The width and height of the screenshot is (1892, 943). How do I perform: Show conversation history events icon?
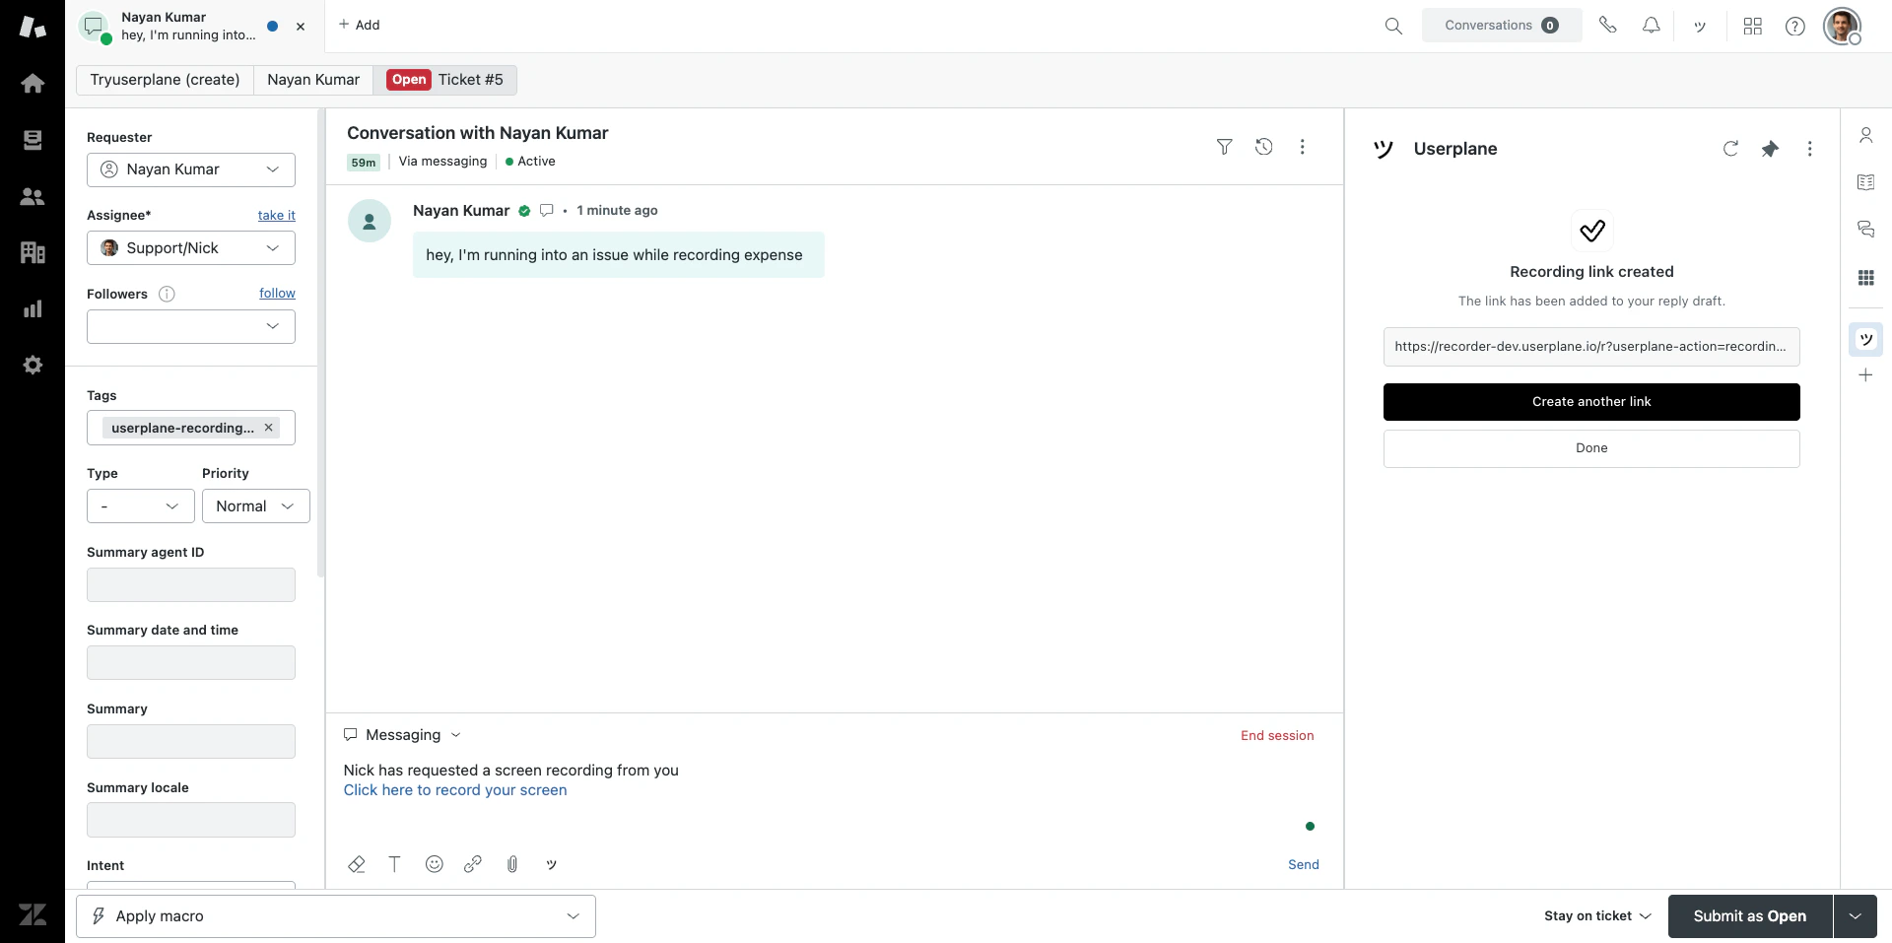[1263, 147]
